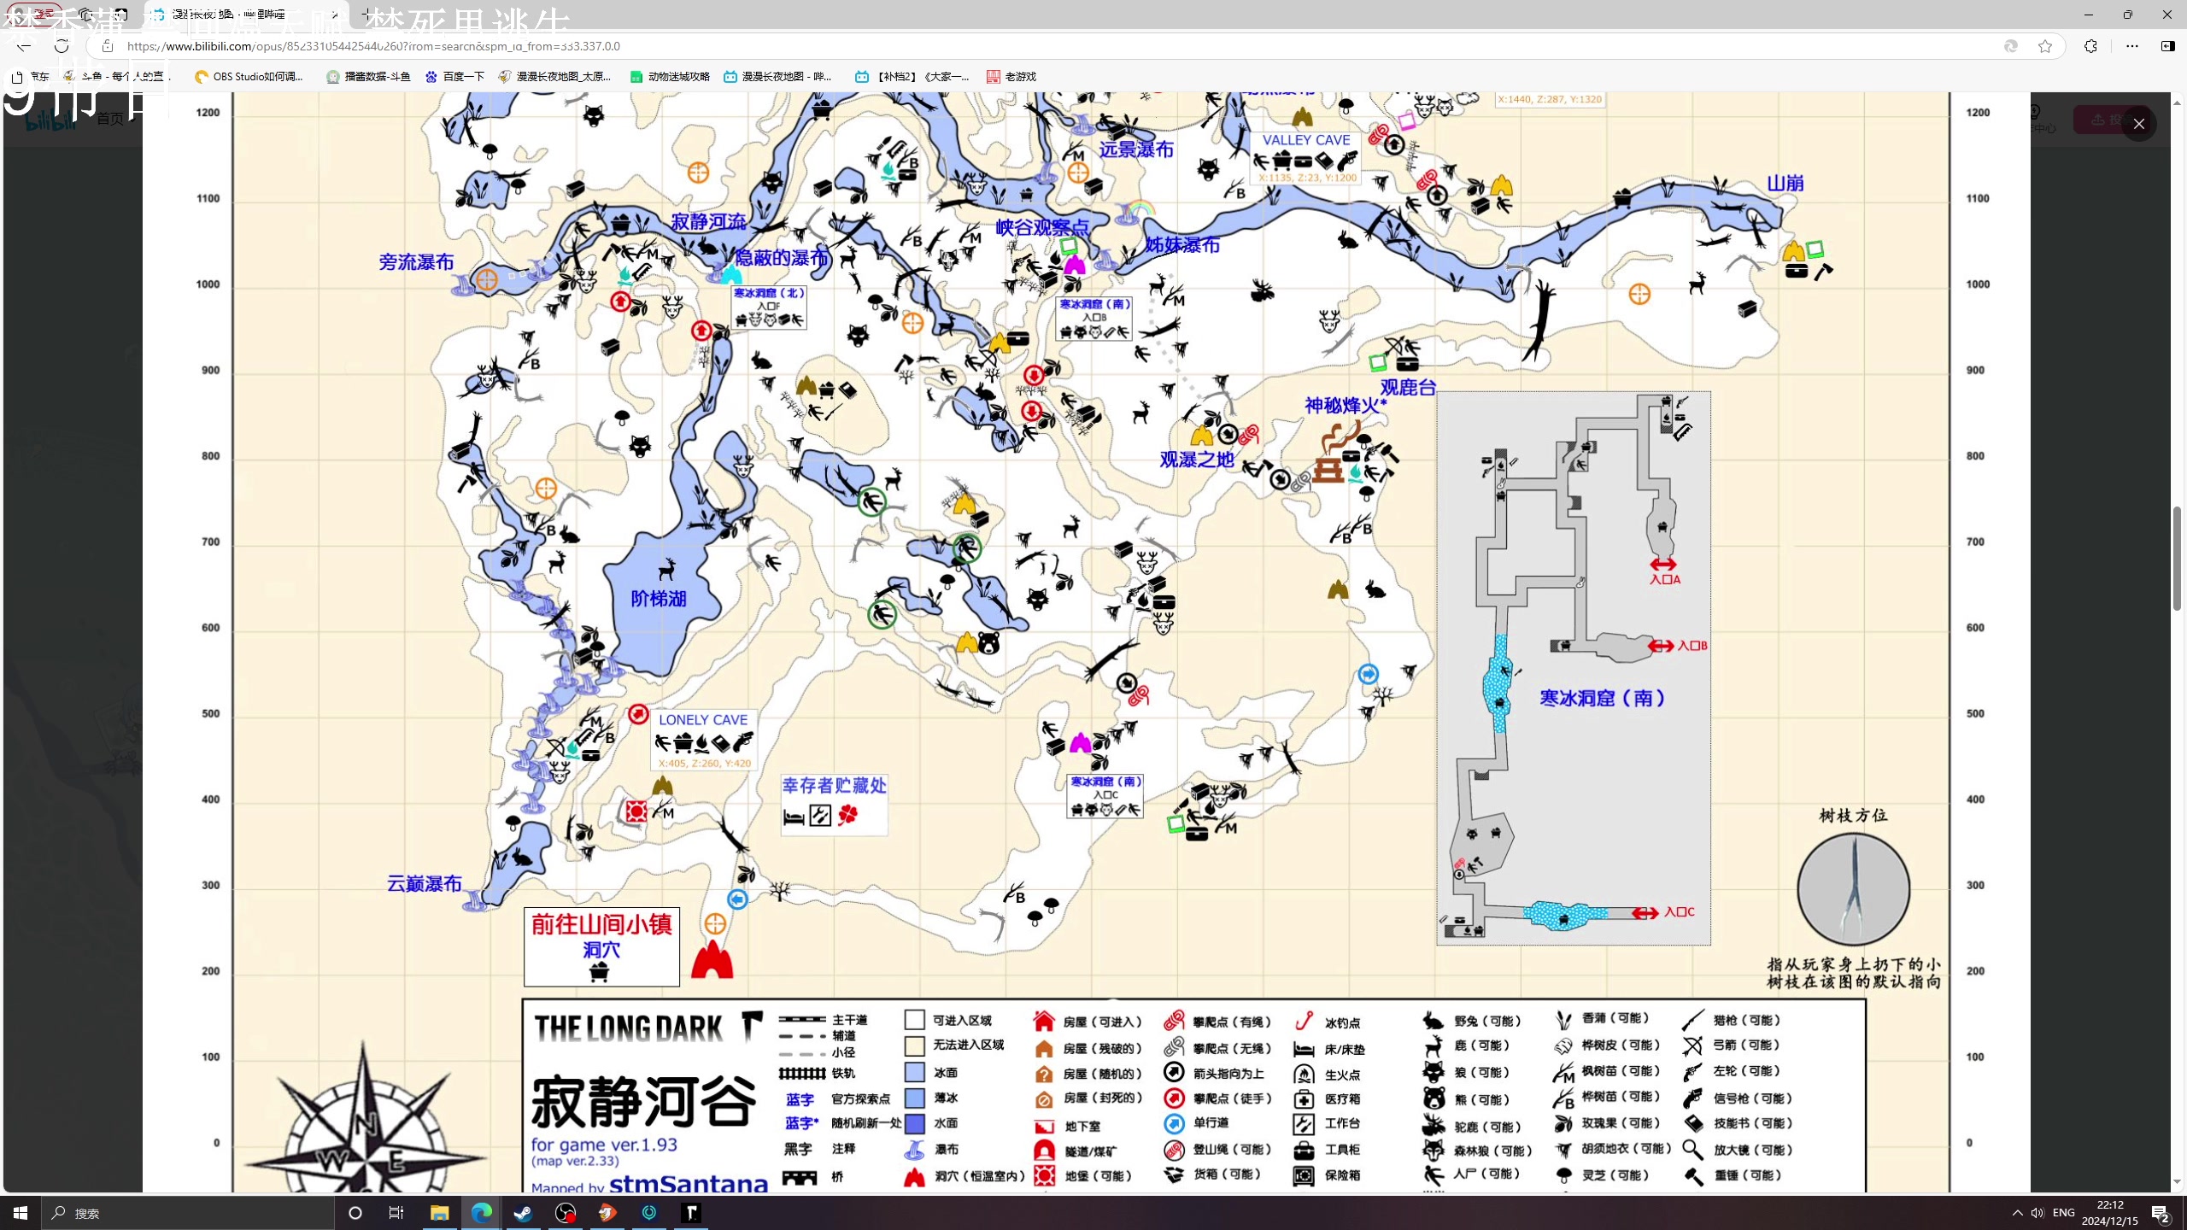The image size is (2187, 1230).
Task: Click the page vertical scrollbar thumb
Action: [x=2178, y=558]
